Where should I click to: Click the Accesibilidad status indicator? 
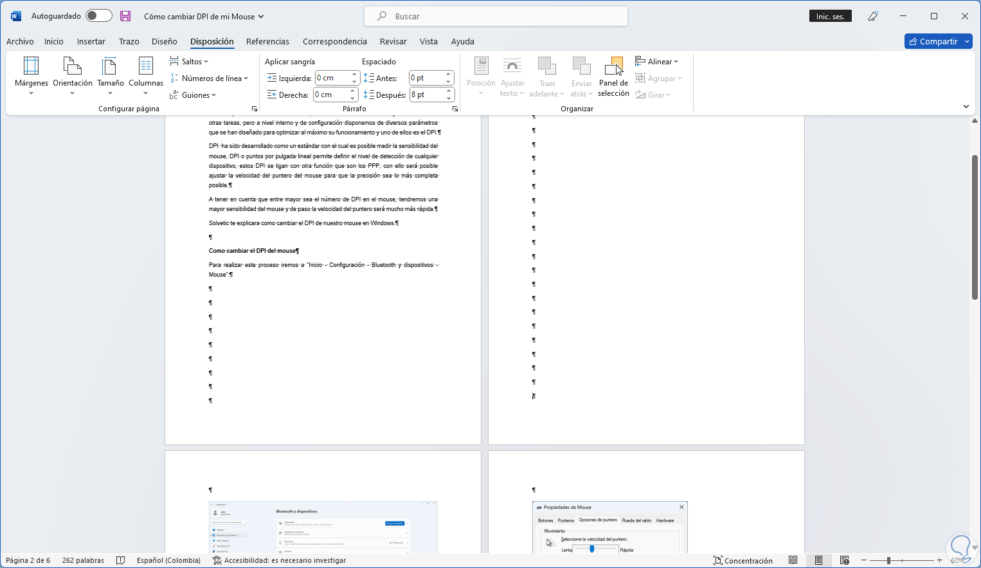(x=280, y=560)
